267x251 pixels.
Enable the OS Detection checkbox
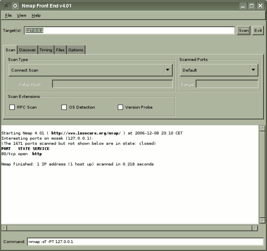click(64, 107)
